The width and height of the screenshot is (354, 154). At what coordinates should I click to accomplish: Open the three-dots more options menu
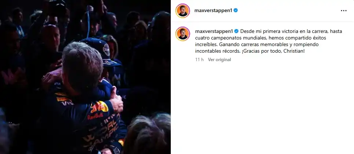pyautogui.click(x=344, y=11)
